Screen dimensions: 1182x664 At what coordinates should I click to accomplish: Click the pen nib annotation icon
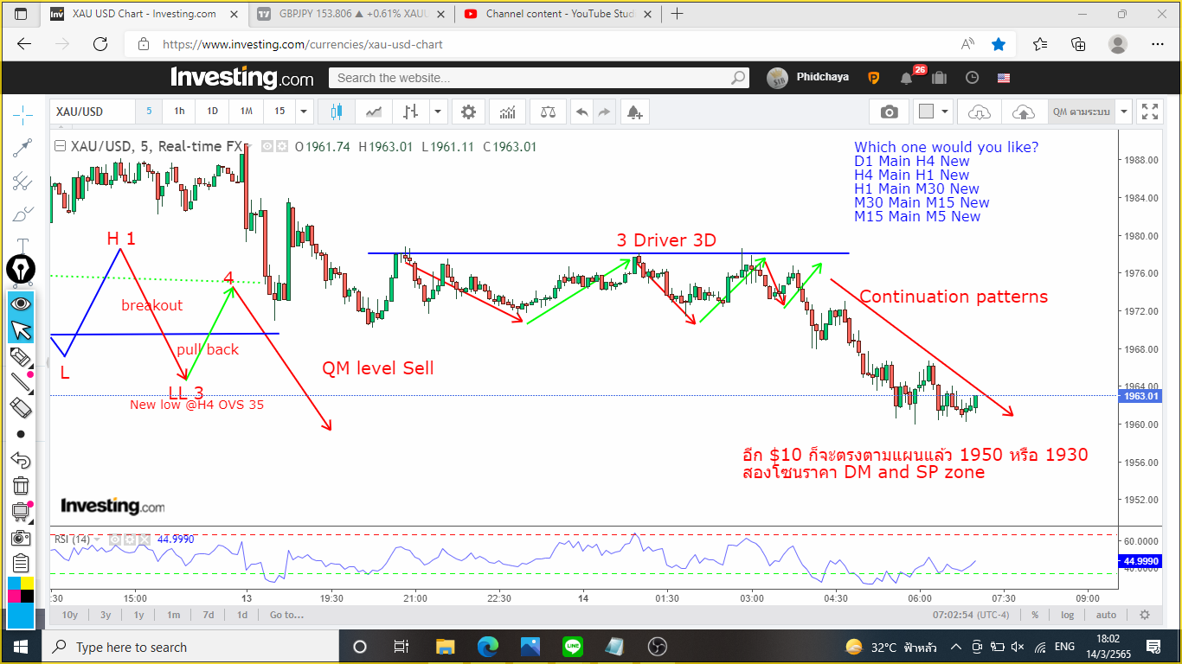click(21, 267)
